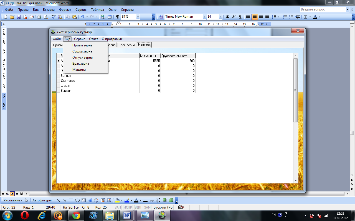Select the Arrow drawing tool
Image resolution: width=355 pixels, height=221 pixels.
64,200
